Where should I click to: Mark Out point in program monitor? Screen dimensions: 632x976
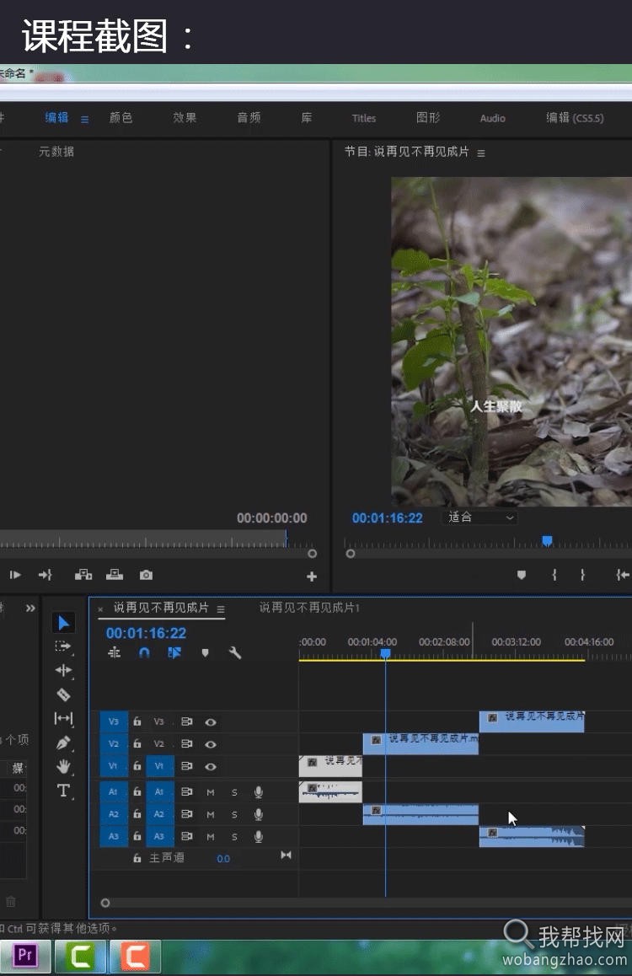pos(582,575)
